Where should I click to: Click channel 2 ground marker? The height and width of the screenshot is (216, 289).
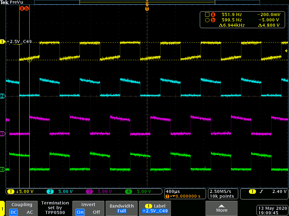(x=3, y=96)
